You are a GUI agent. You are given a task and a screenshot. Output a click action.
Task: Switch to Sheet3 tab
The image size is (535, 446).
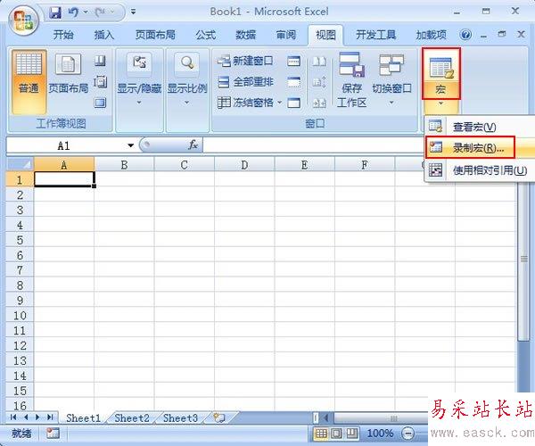(180, 418)
